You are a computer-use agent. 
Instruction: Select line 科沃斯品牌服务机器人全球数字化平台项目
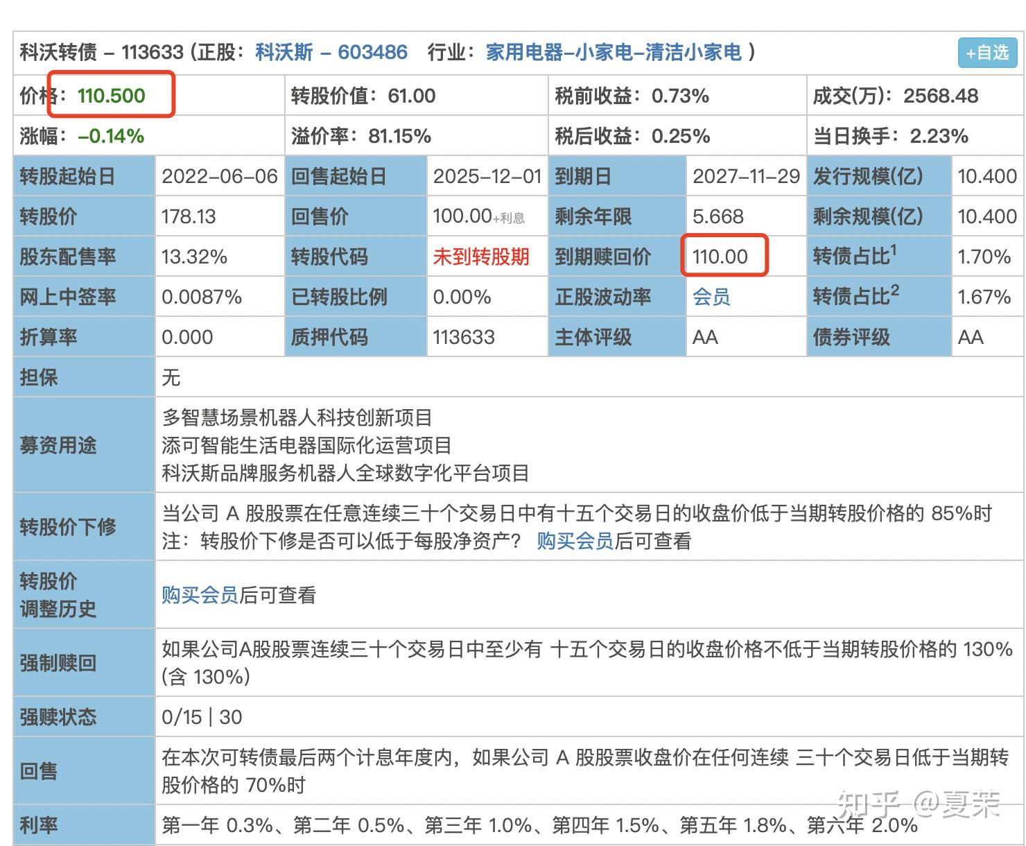[x=345, y=473]
